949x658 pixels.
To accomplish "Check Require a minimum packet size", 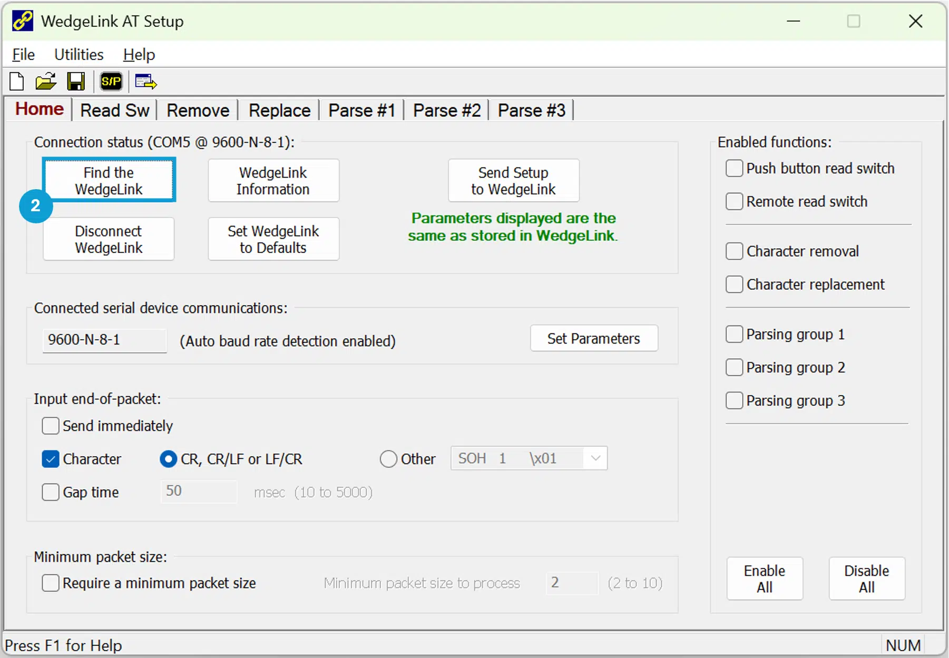I will (x=51, y=583).
